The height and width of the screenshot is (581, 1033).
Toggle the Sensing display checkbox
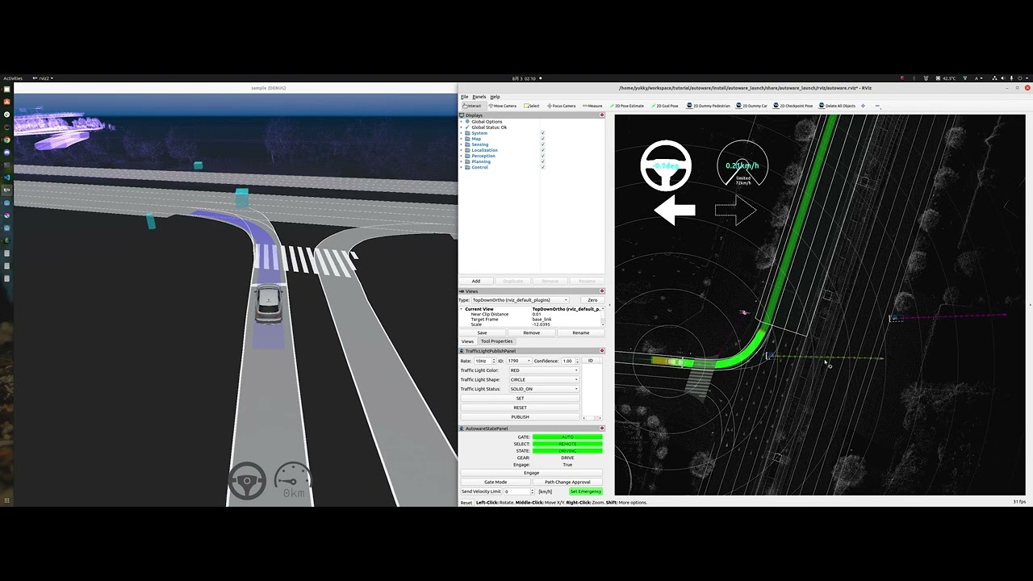coord(542,144)
